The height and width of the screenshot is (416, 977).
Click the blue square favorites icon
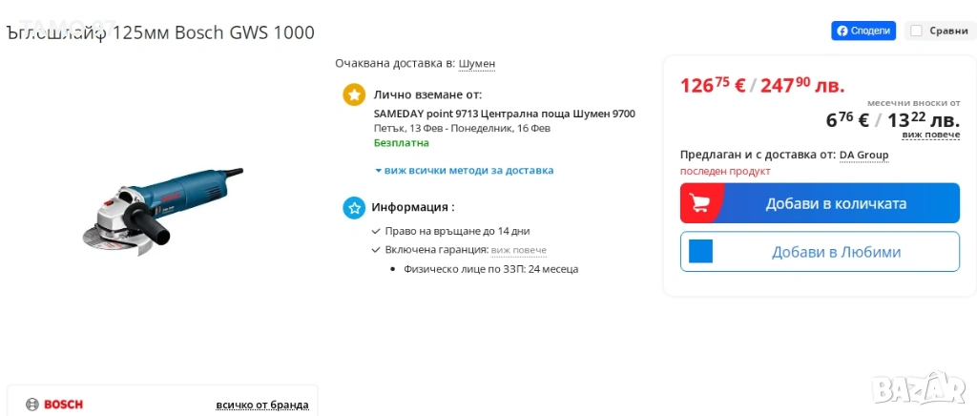[x=701, y=252]
